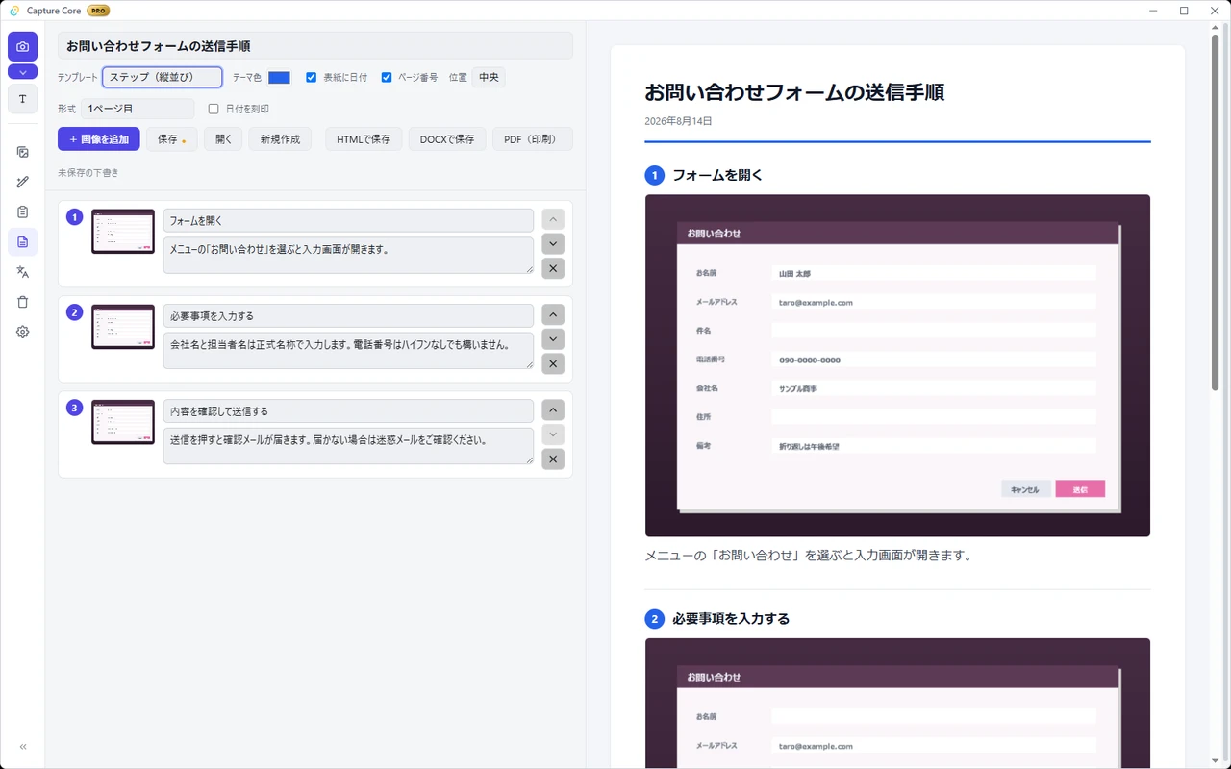Open the 形式 dropdown 1ページ目
Image resolution: width=1231 pixels, height=769 pixels.
point(138,109)
